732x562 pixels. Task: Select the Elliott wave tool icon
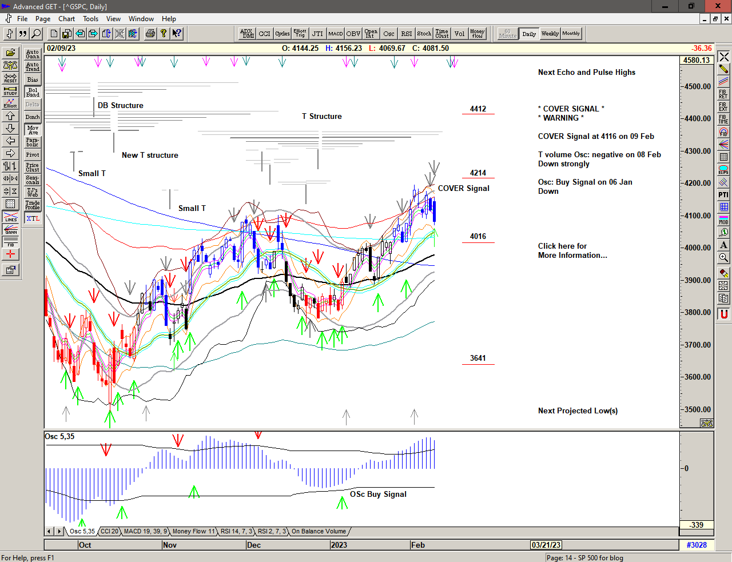10,103
